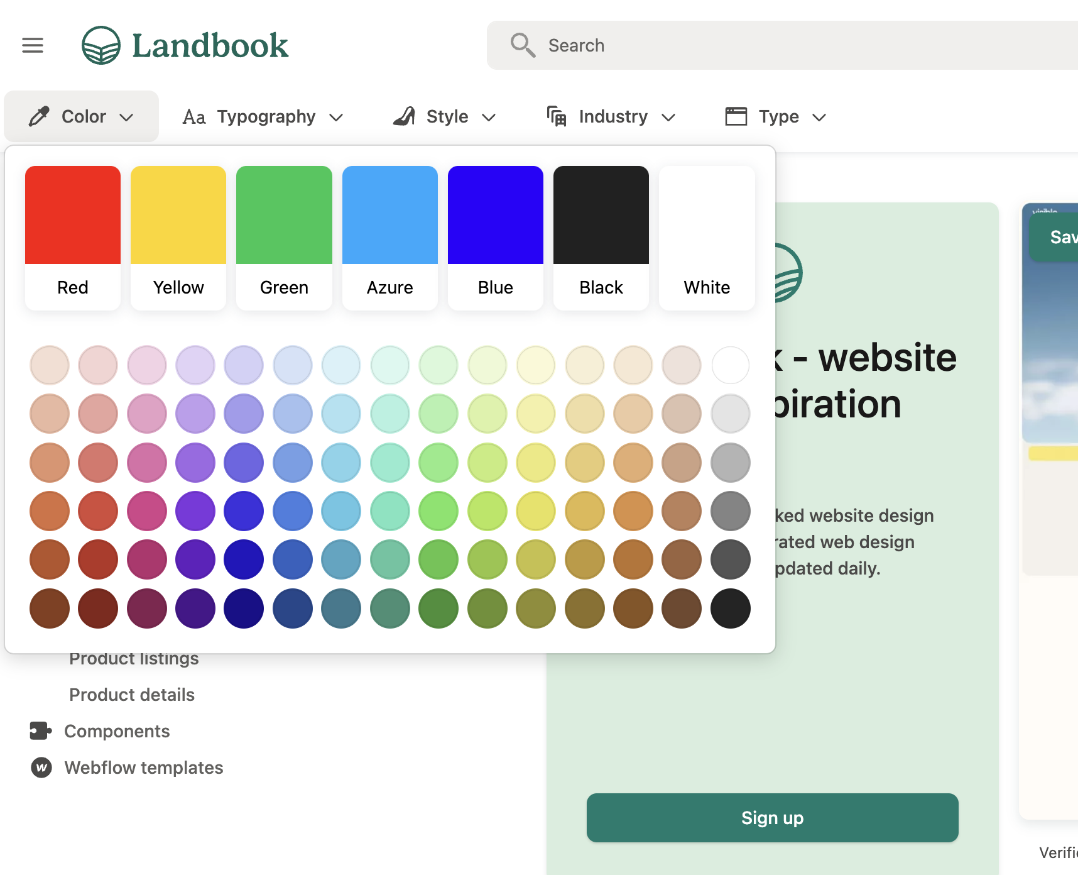This screenshot has height=875, width=1078.
Task: Click the Color eyedropper icon
Action: point(39,117)
